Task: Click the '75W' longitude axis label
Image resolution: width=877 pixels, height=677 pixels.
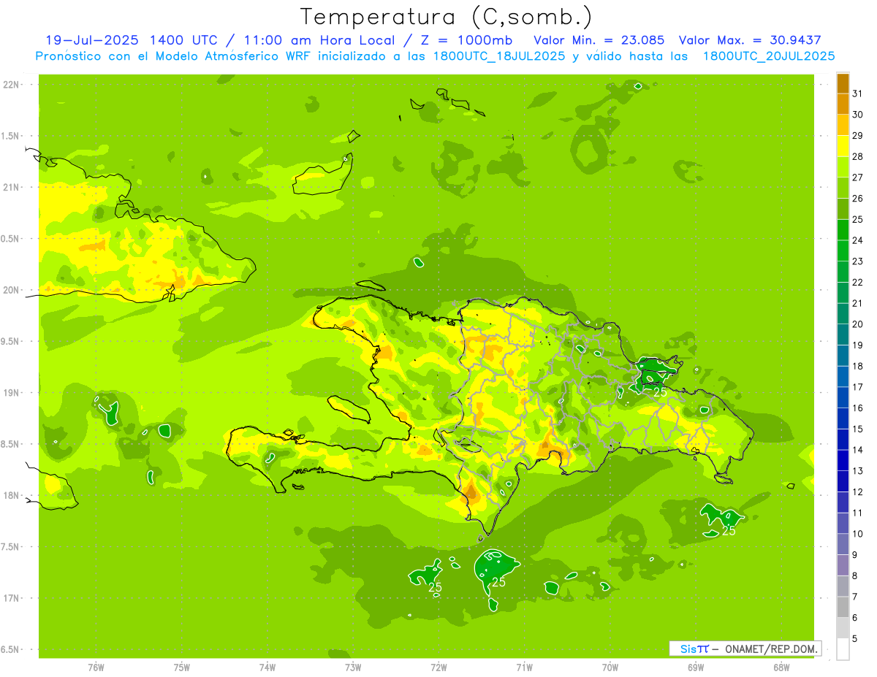Action: (181, 668)
